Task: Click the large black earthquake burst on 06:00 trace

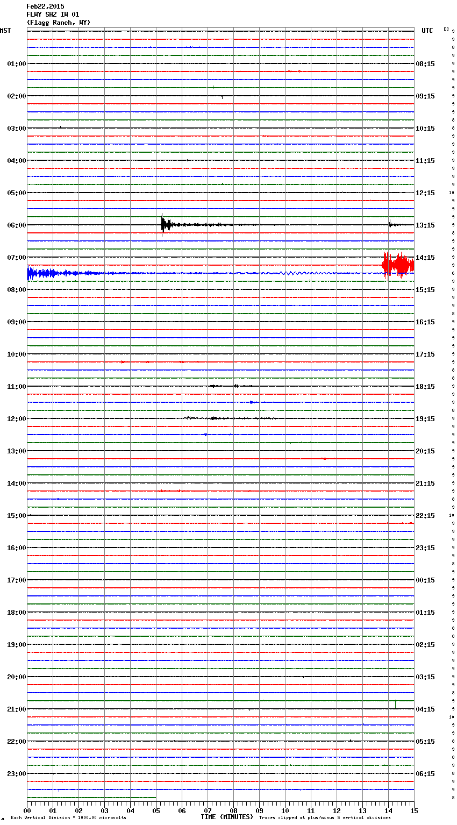Action: pos(166,225)
